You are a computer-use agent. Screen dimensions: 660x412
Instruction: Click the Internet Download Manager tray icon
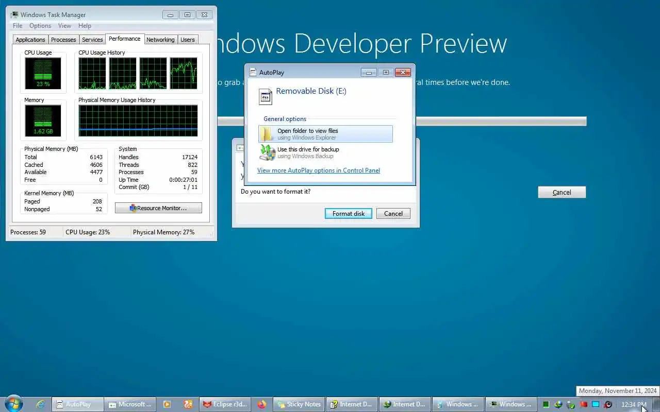tap(558, 405)
